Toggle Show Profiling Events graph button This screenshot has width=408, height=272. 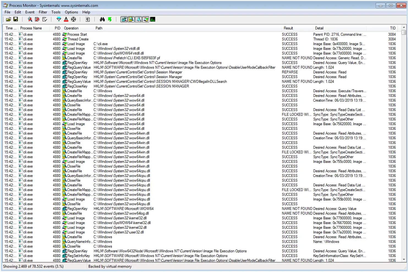153,19
